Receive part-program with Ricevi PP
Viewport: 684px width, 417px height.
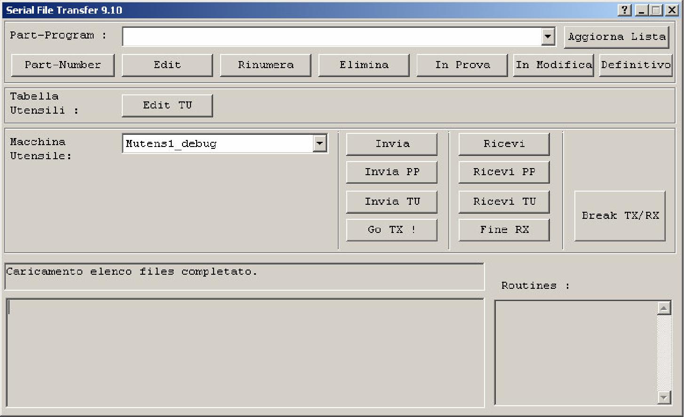pos(504,172)
